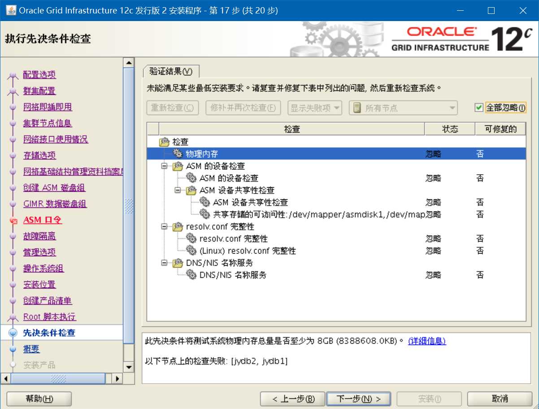The image size is (539, 409).
Task: Click the folder icon of the 检查 root node
Action: pyautogui.click(x=165, y=142)
